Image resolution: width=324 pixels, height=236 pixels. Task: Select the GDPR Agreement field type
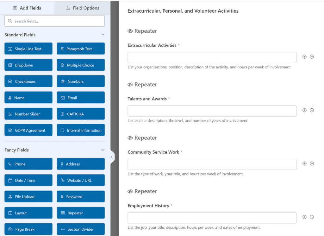pos(28,130)
